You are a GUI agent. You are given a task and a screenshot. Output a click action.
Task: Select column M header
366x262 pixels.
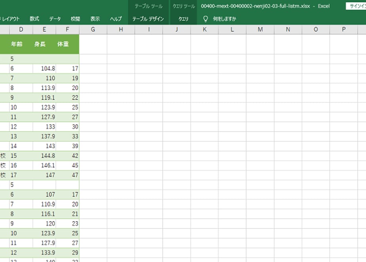pyautogui.click(x=260, y=29)
